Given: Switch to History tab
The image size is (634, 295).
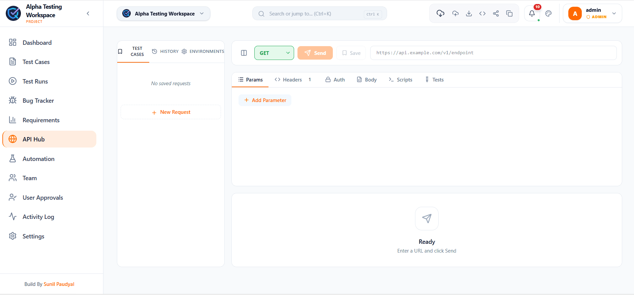Looking at the screenshot, I should click(165, 52).
